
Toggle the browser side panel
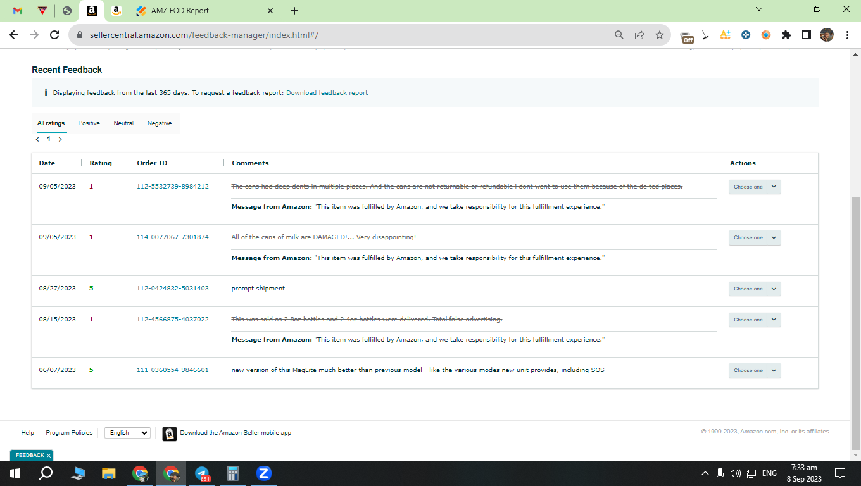click(x=807, y=35)
